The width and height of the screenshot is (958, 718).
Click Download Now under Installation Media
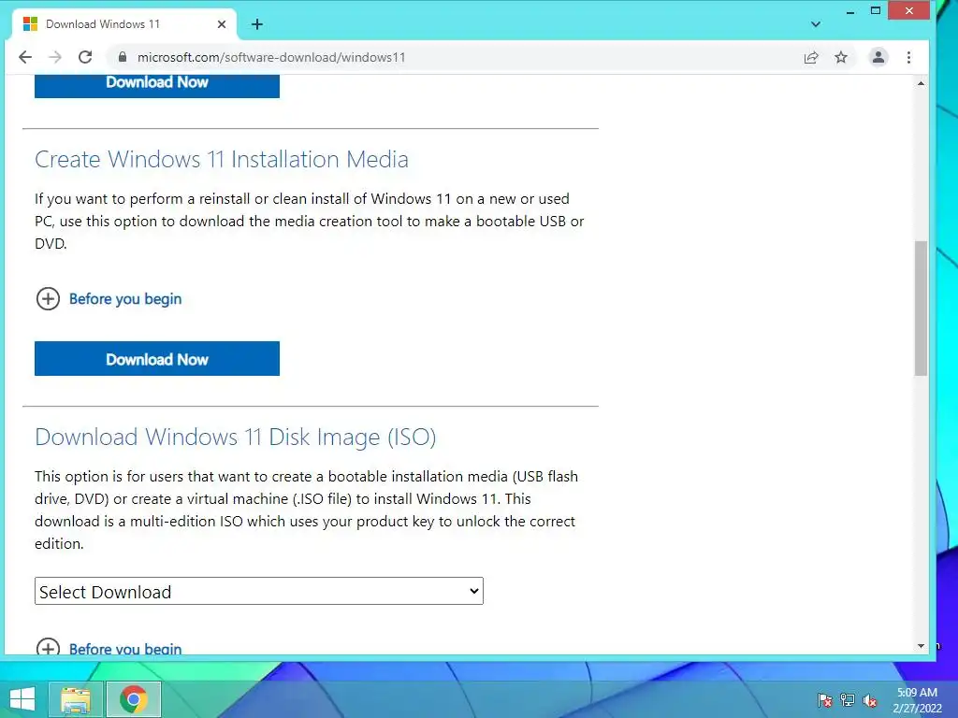pos(157,359)
